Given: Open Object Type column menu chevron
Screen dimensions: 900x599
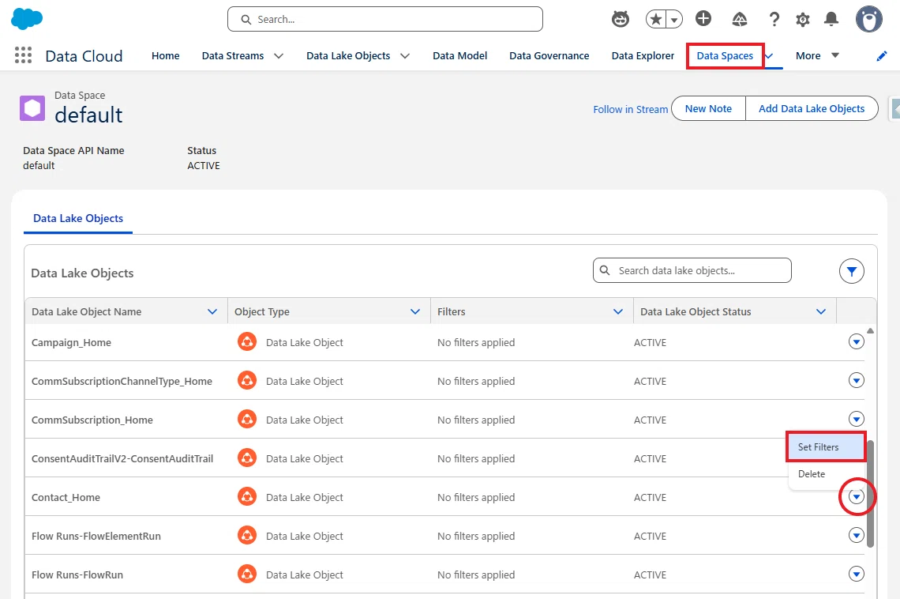Looking at the screenshot, I should [x=415, y=311].
